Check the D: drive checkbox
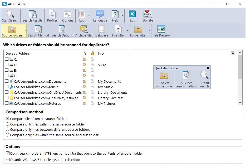 (7, 65)
